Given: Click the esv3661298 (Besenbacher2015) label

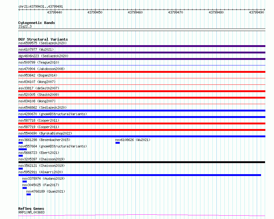Looking at the screenshot, I should 44,140.
